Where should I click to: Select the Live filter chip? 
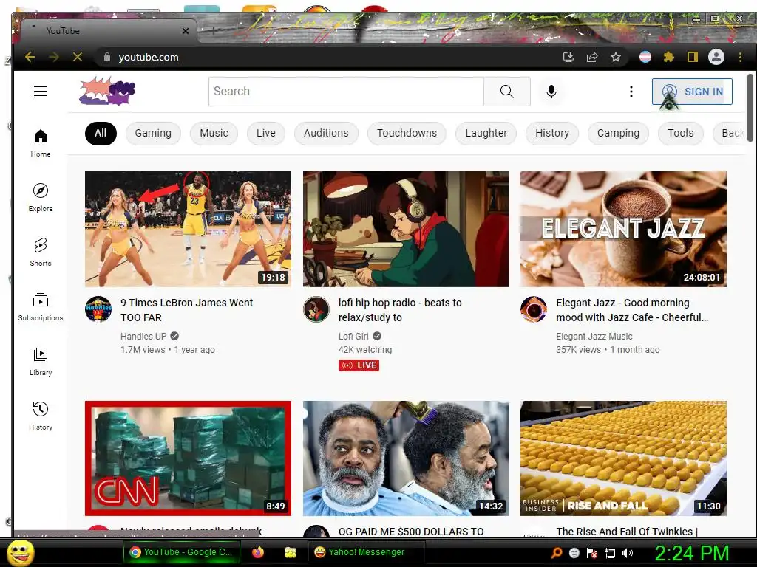[x=266, y=133]
